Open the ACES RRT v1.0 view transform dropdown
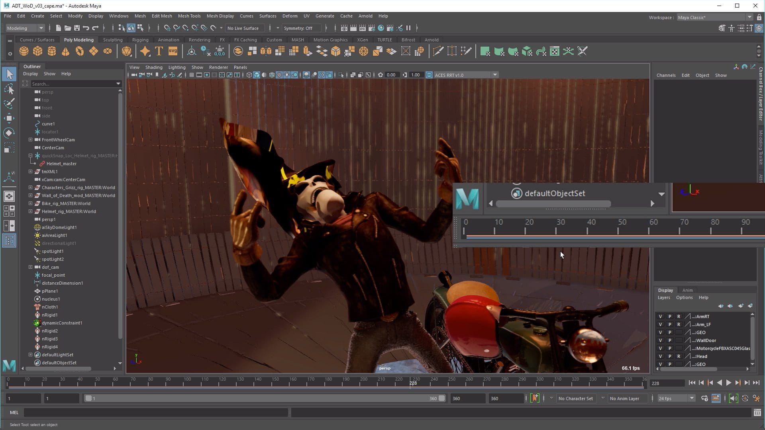 [465, 75]
